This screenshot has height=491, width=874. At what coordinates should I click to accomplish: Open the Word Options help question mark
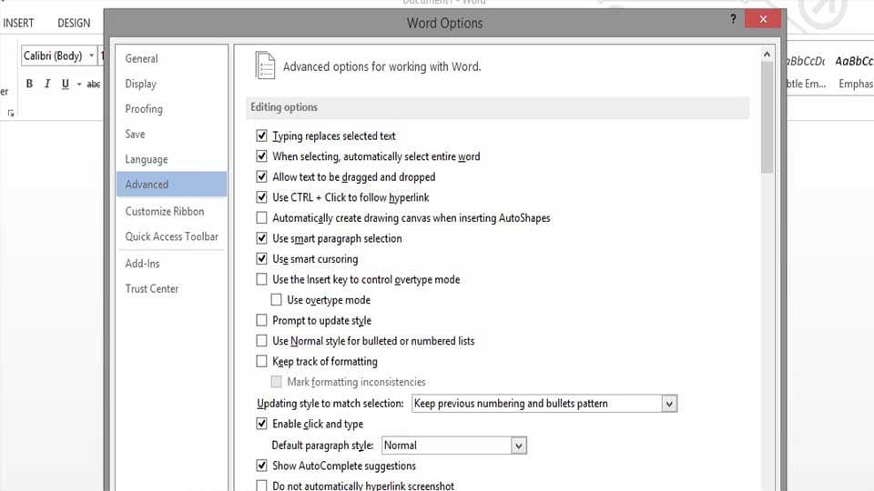click(733, 19)
